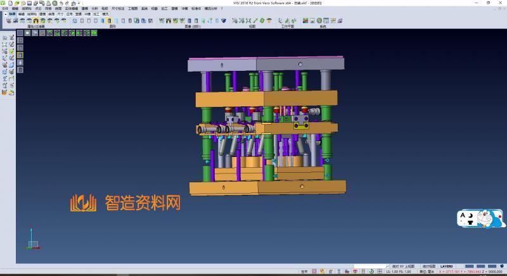This screenshot has width=507, height=276.
Task: Open the 文件 menu
Action: 5,8
